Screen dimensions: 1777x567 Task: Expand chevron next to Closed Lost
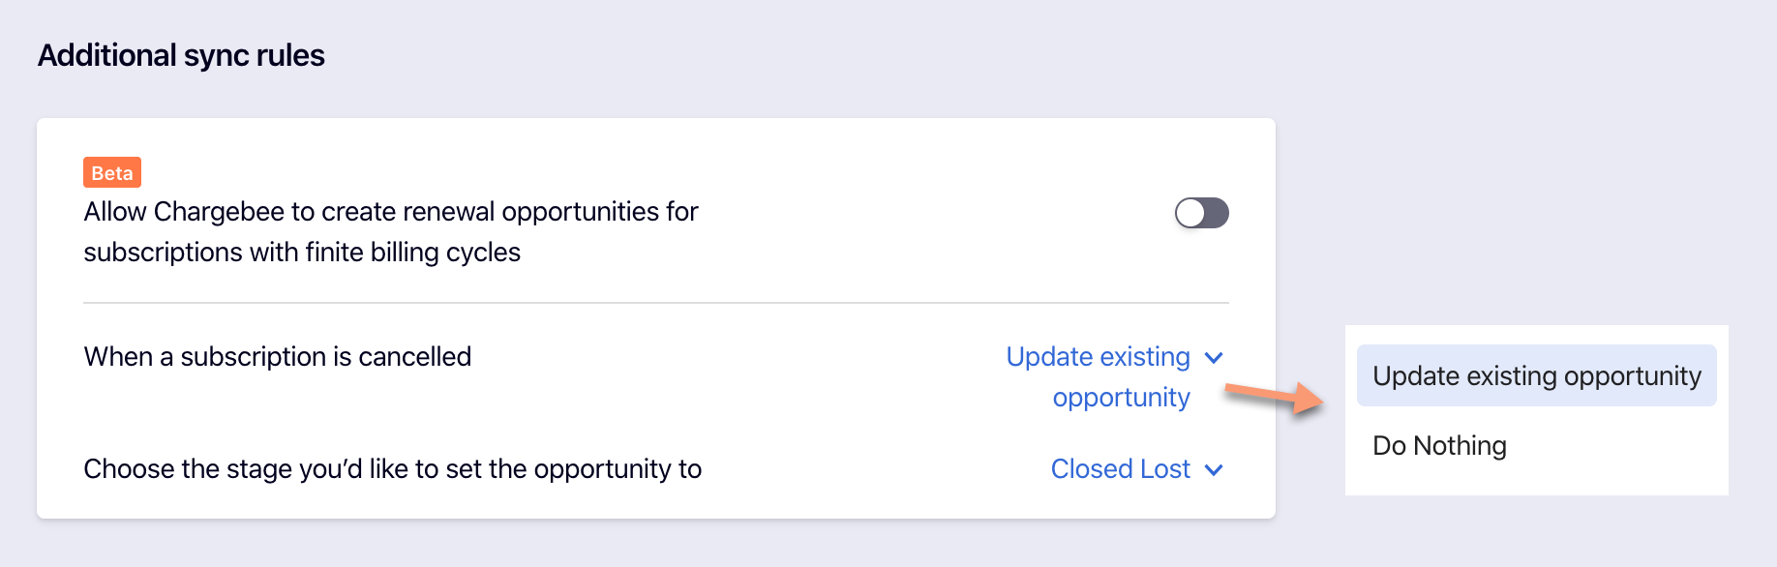(1214, 470)
